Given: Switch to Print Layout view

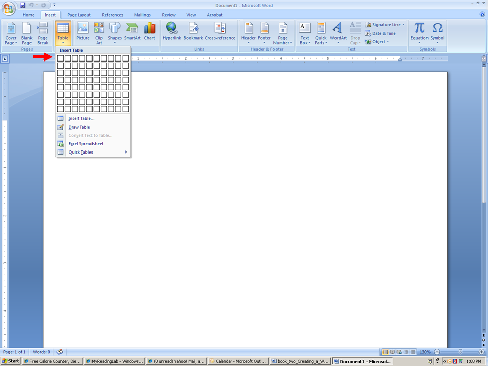Looking at the screenshot, I should (385, 352).
